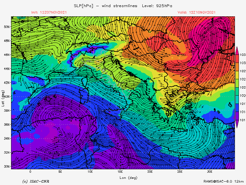Click the orange swatch in the color bar
This screenshot has height=185, width=246.
click(x=237, y=67)
